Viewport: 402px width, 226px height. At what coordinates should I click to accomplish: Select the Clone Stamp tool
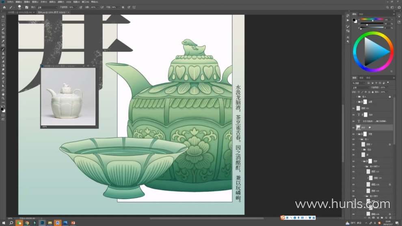pos(3,54)
